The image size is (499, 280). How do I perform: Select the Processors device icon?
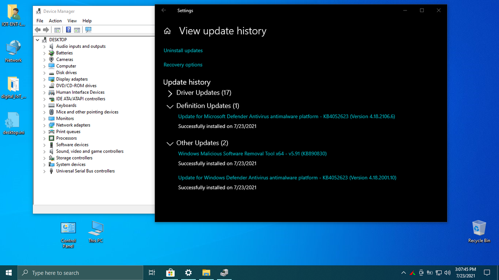pos(51,138)
